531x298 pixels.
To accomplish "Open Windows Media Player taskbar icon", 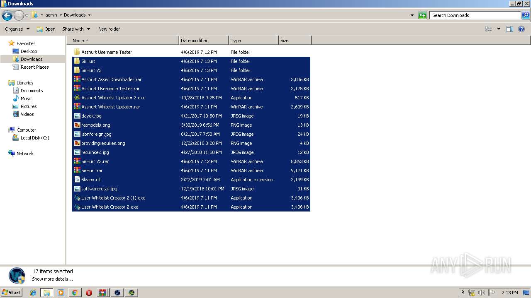I will tap(61, 293).
